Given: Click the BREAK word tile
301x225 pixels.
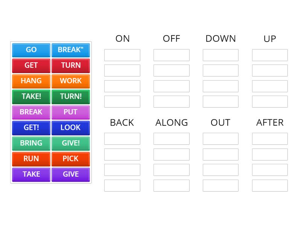Looking at the screenshot, I should point(31,112).
